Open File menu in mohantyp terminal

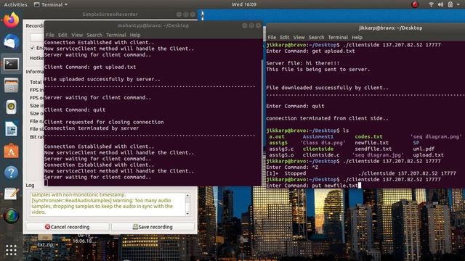(50, 35)
